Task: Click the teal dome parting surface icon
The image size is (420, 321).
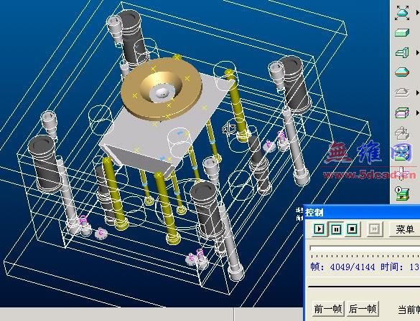Action: click(x=402, y=72)
